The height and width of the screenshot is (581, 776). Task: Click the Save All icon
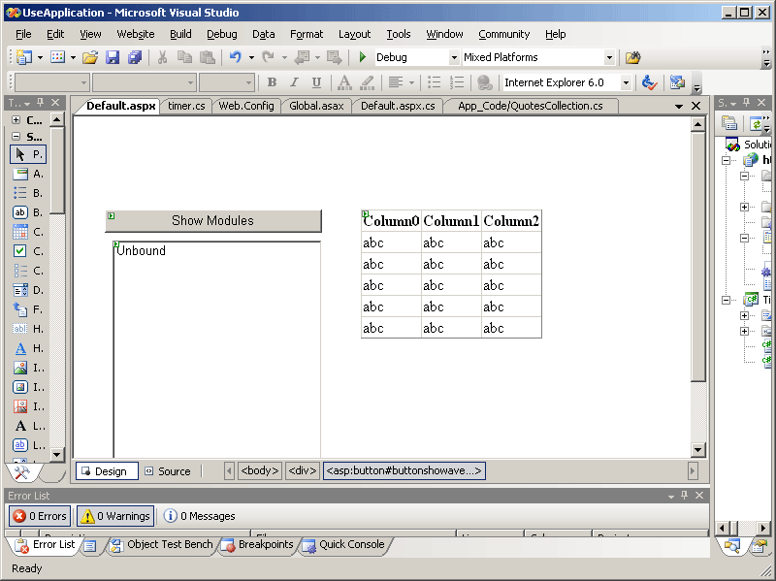(x=135, y=58)
